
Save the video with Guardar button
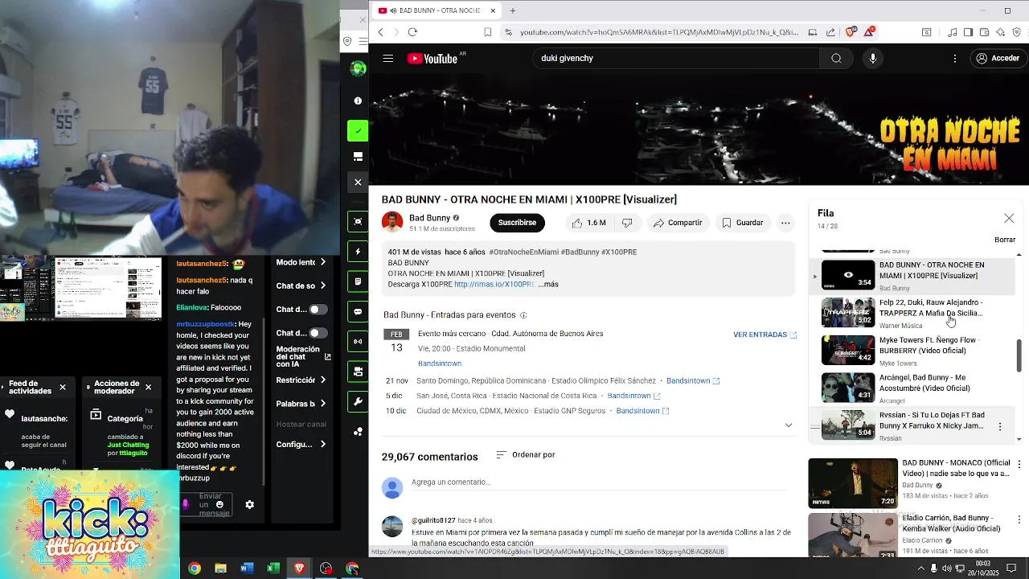click(742, 223)
